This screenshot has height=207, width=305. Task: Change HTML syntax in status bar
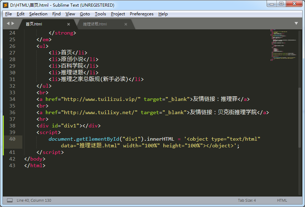pos(282,200)
